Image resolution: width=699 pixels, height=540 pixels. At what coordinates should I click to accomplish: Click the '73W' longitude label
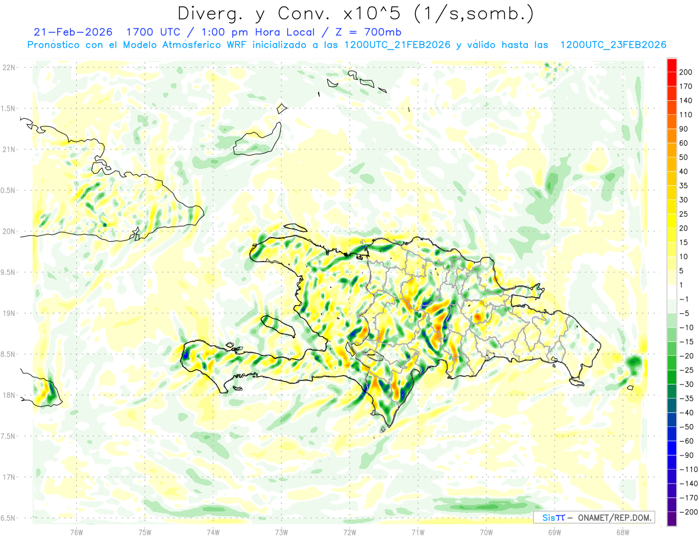[281, 532]
